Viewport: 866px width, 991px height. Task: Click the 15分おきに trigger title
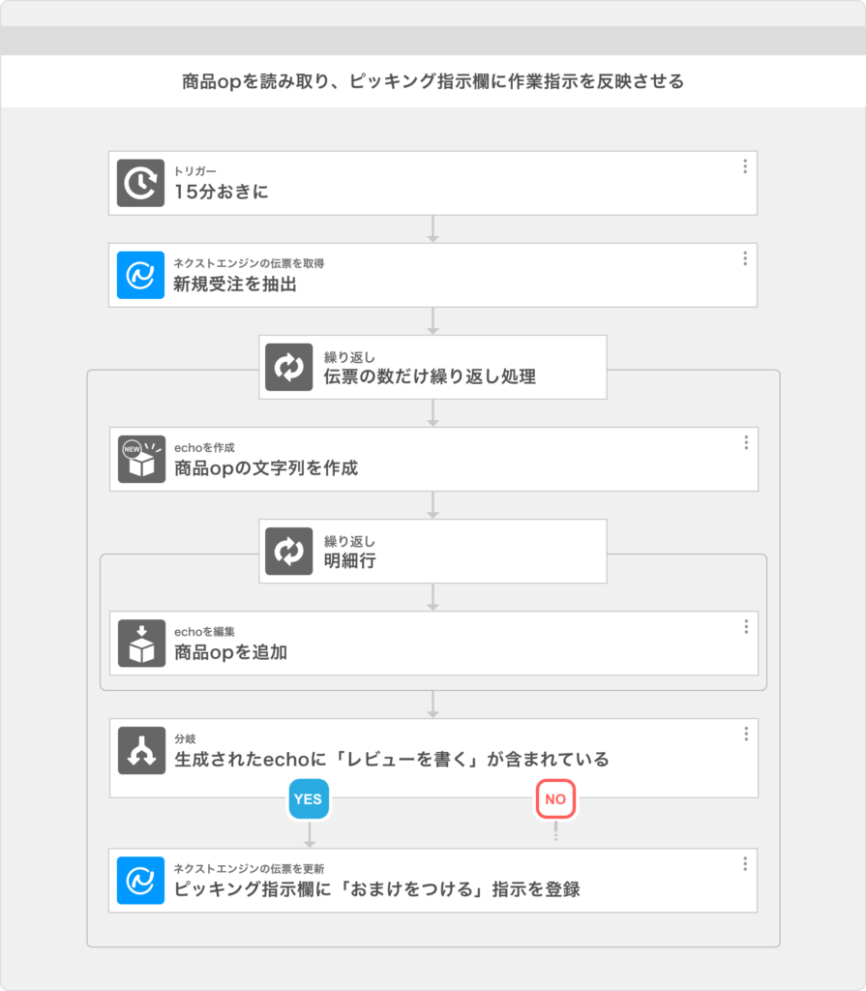[222, 193]
